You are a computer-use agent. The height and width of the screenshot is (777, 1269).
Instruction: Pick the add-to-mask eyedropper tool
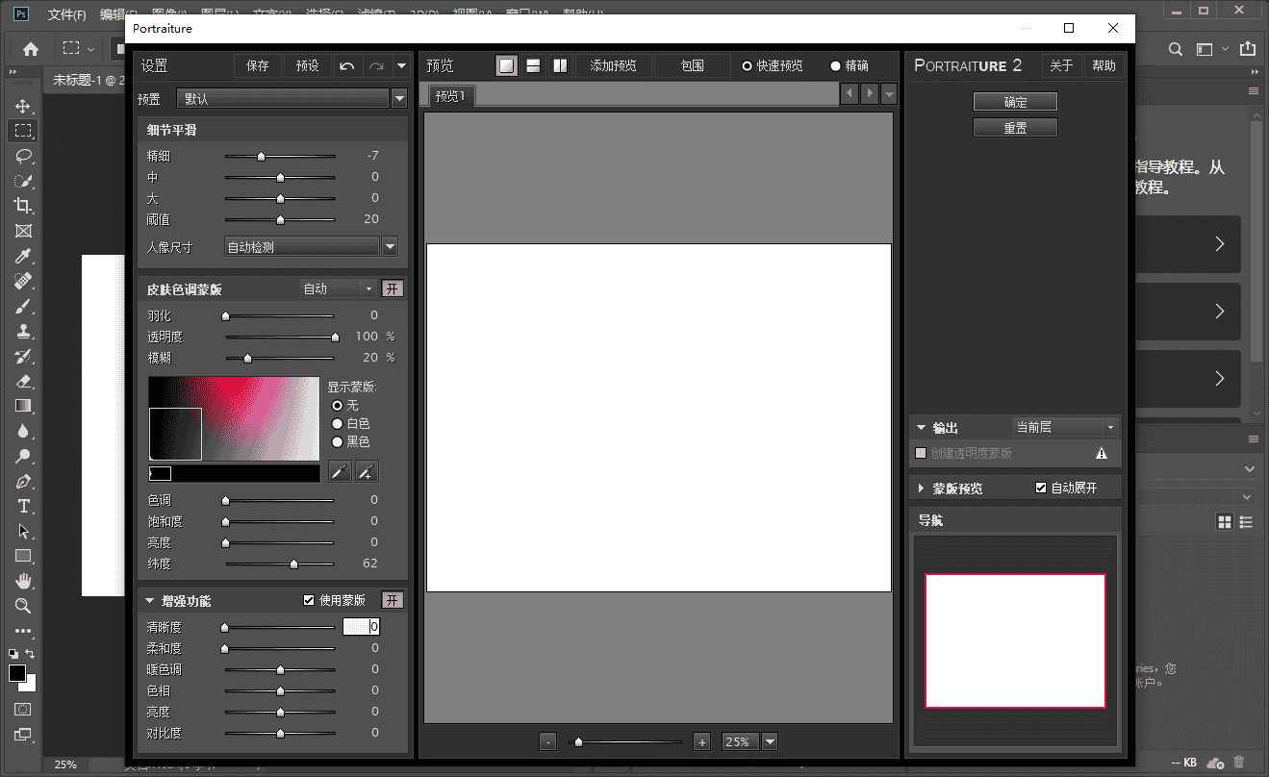click(x=367, y=471)
